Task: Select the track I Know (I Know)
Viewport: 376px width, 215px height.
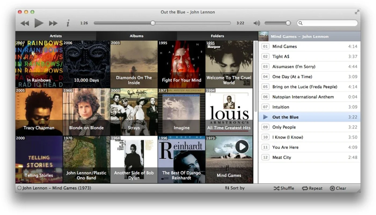Action: tap(309, 137)
